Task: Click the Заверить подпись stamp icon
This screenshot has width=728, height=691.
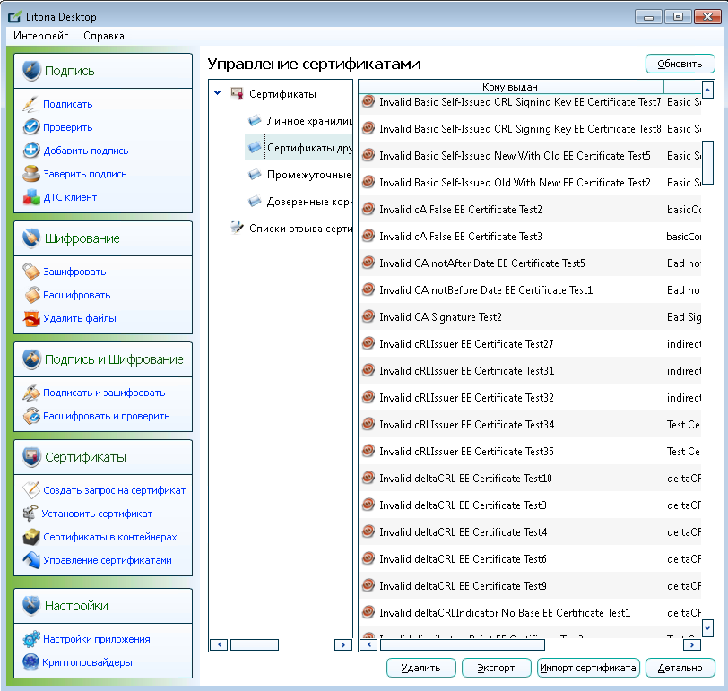Action: click(x=31, y=174)
